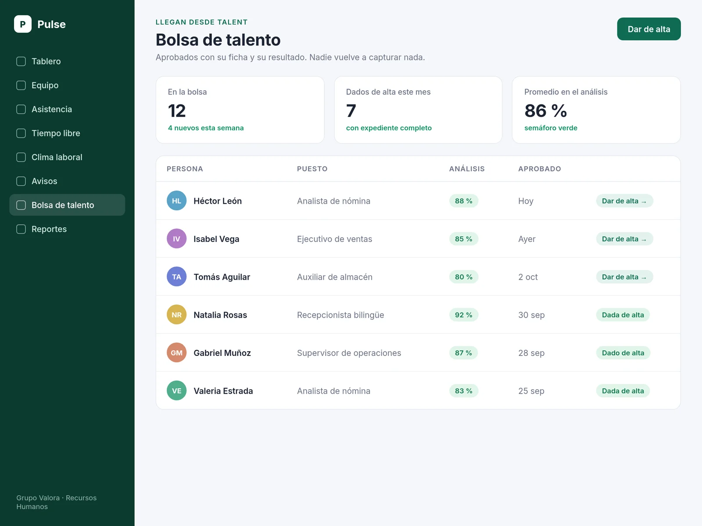Click the Bolsa de talento sidebar icon
This screenshot has width=702, height=526.
point(21,205)
